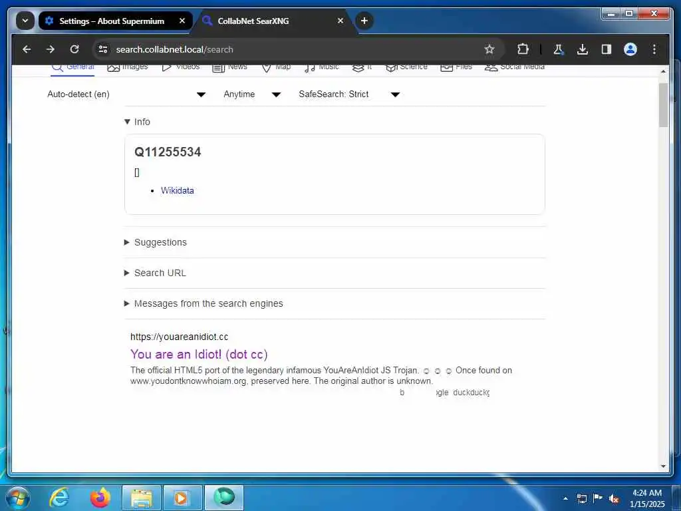Collapse the Info section

137,122
